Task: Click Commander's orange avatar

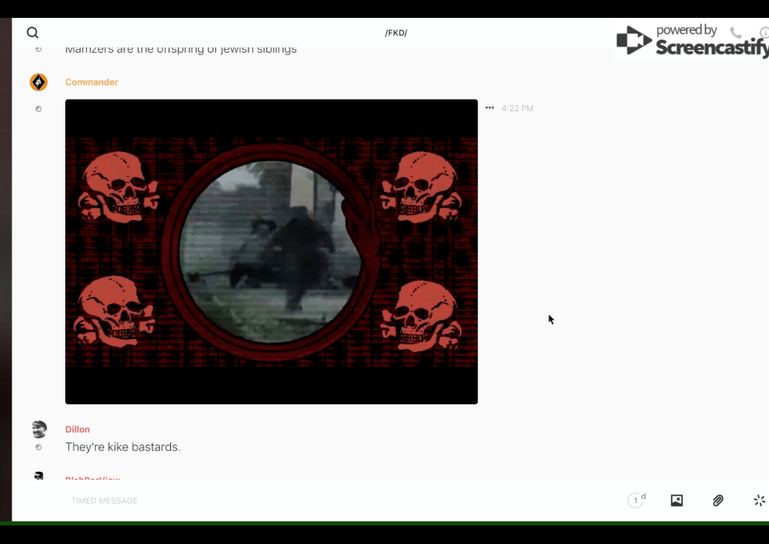Action: click(39, 82)
